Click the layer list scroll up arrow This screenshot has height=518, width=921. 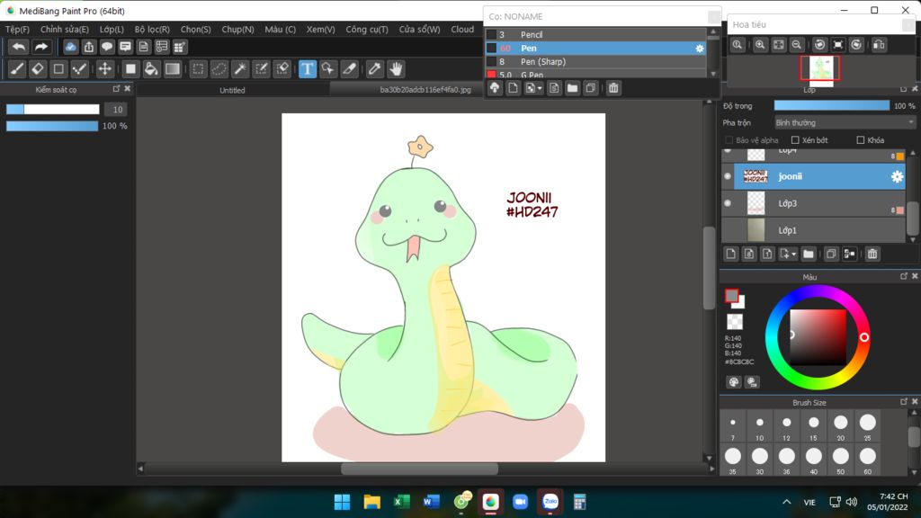[x=912, y=153]
